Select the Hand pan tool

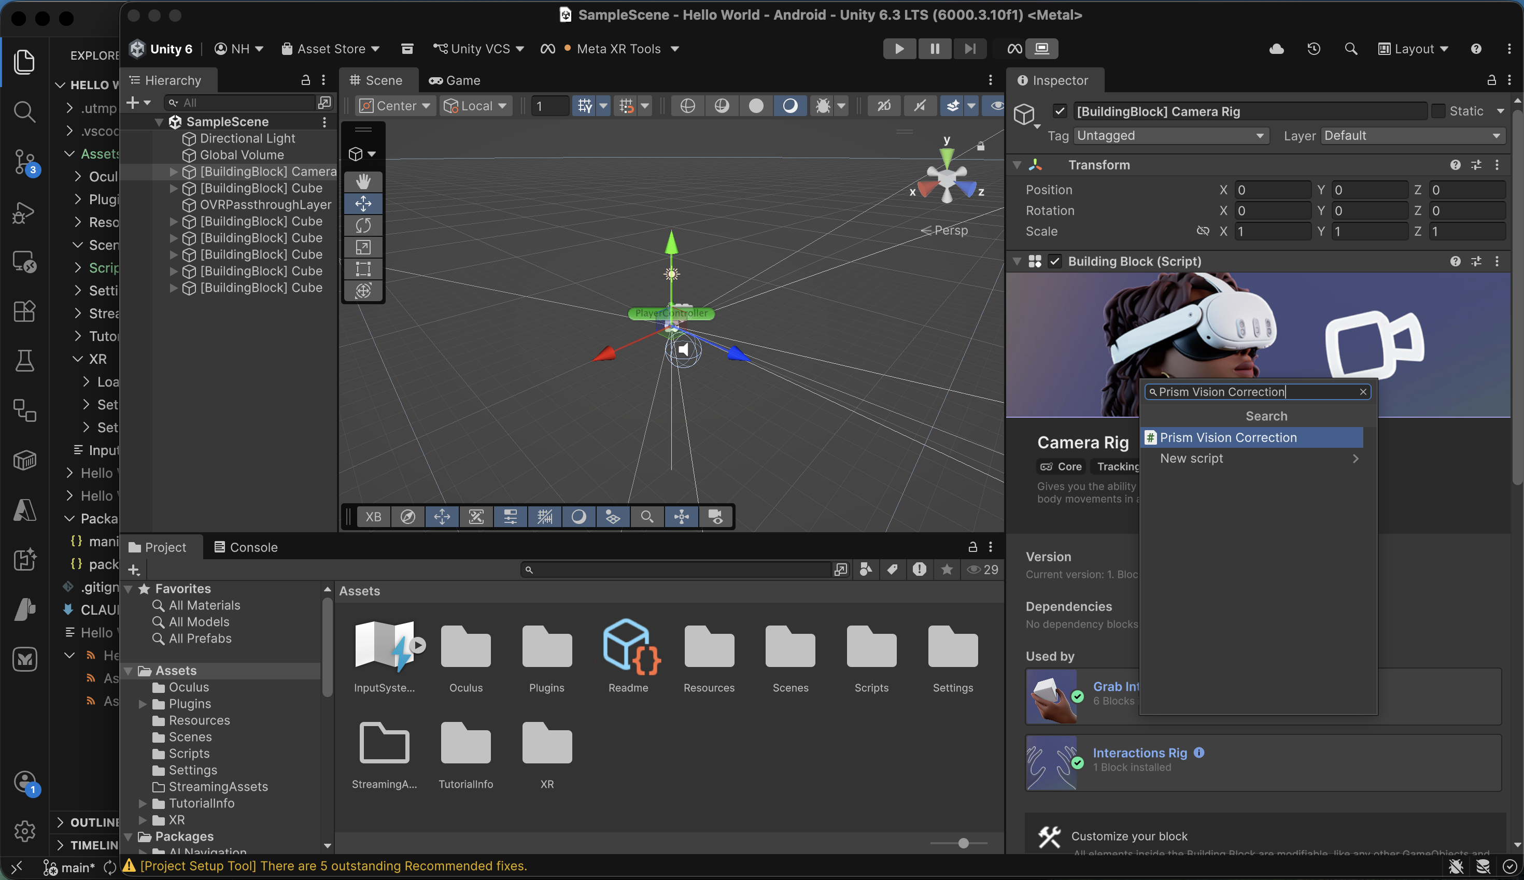363,180
